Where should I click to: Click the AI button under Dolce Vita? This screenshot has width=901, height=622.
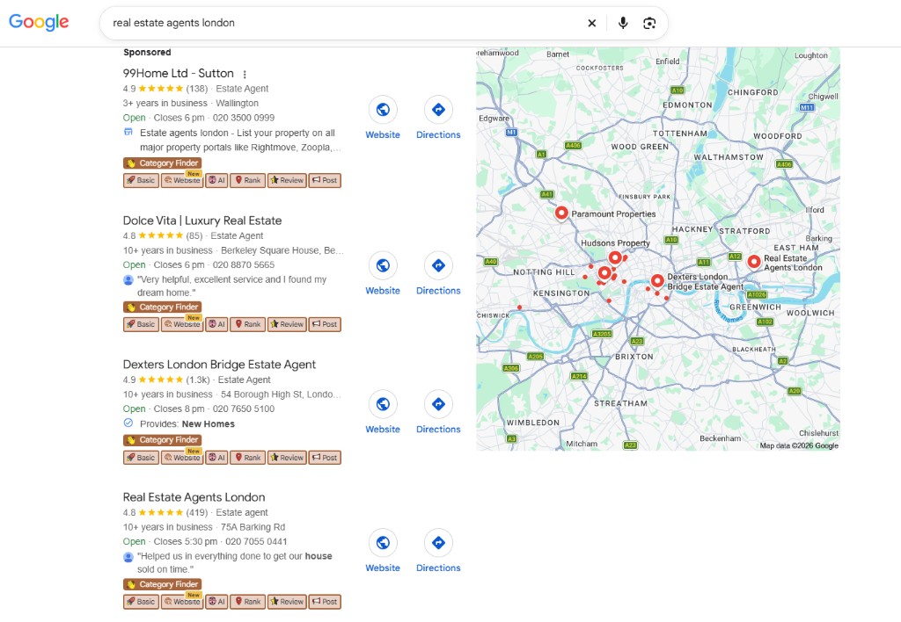(216, 324)
